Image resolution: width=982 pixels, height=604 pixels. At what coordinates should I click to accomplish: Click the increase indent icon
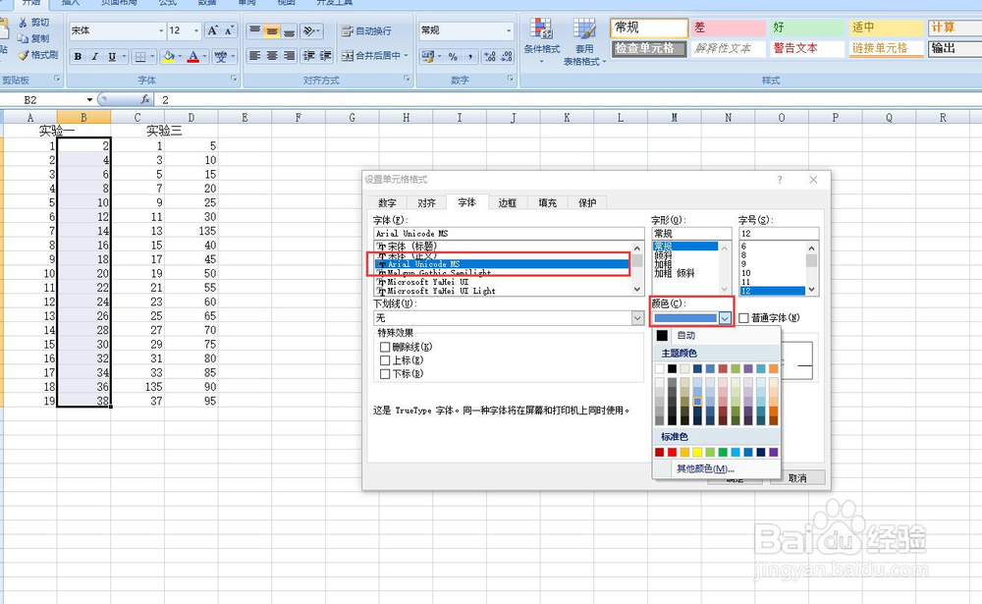coord(326,56)
